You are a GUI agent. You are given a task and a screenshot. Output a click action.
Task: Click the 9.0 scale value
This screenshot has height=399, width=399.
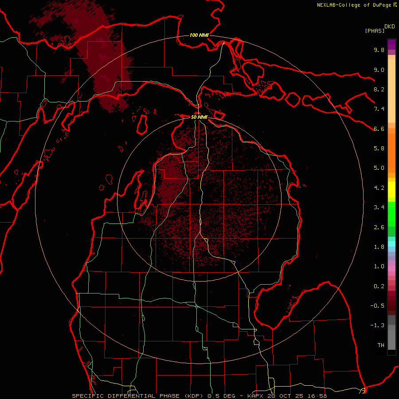[x=379, y=70]
